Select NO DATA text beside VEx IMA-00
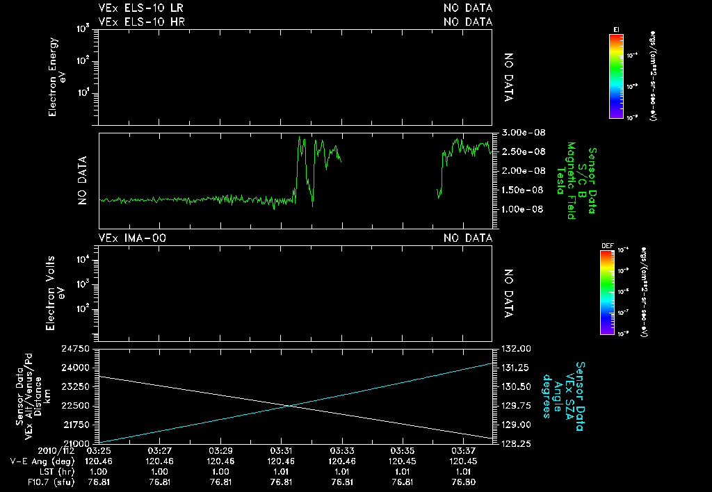 [x=468, y=238]
